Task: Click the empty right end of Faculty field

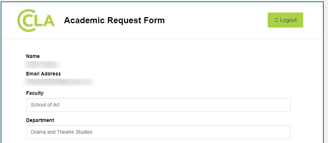Action: coord(266,105)
